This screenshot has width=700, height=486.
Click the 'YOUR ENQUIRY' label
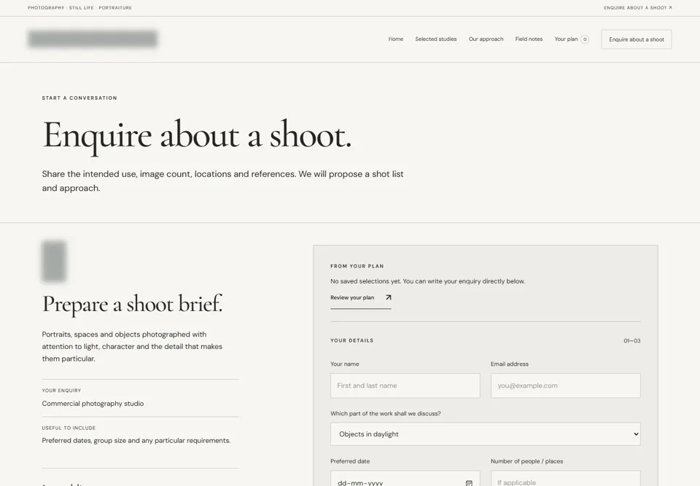pos(61,391)
